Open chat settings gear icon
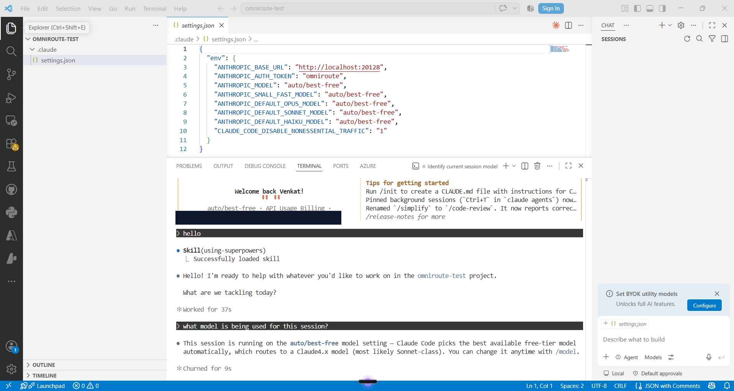The height and width of the screenshot is (391, 734). (x=681, y=25)
